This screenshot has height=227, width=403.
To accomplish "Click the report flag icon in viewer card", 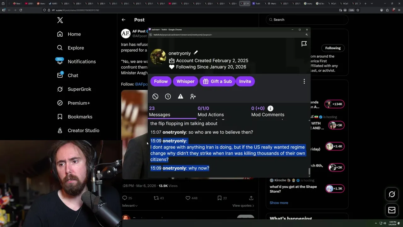I will click(x=304, y=44).
